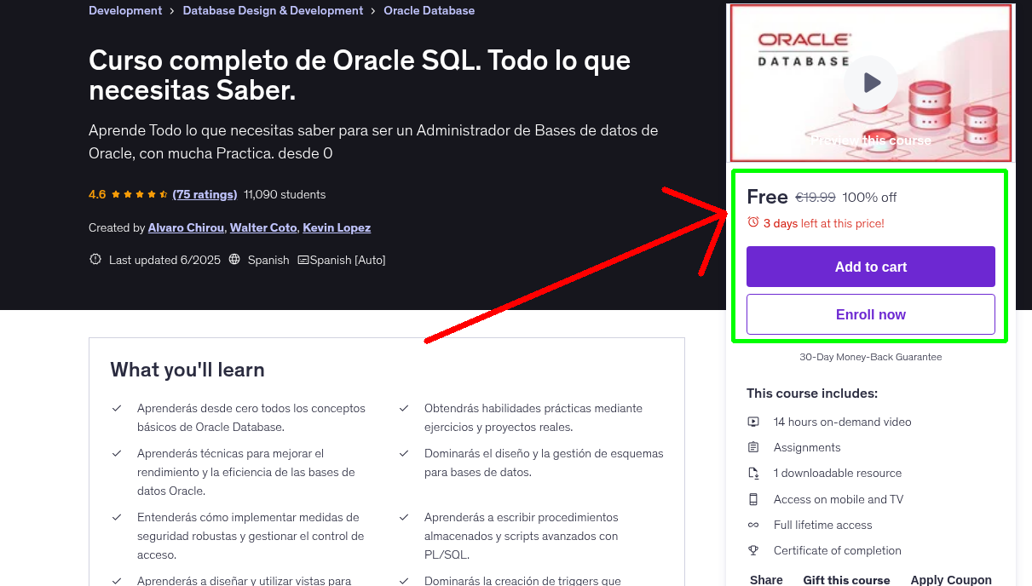Click the certificate of completion icon
The width and height of the screenshot is (1032, 586).
(754, 550)
